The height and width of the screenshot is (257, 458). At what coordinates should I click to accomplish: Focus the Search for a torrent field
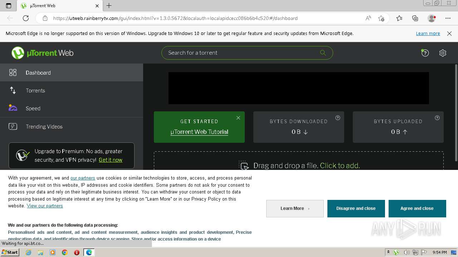247,52
